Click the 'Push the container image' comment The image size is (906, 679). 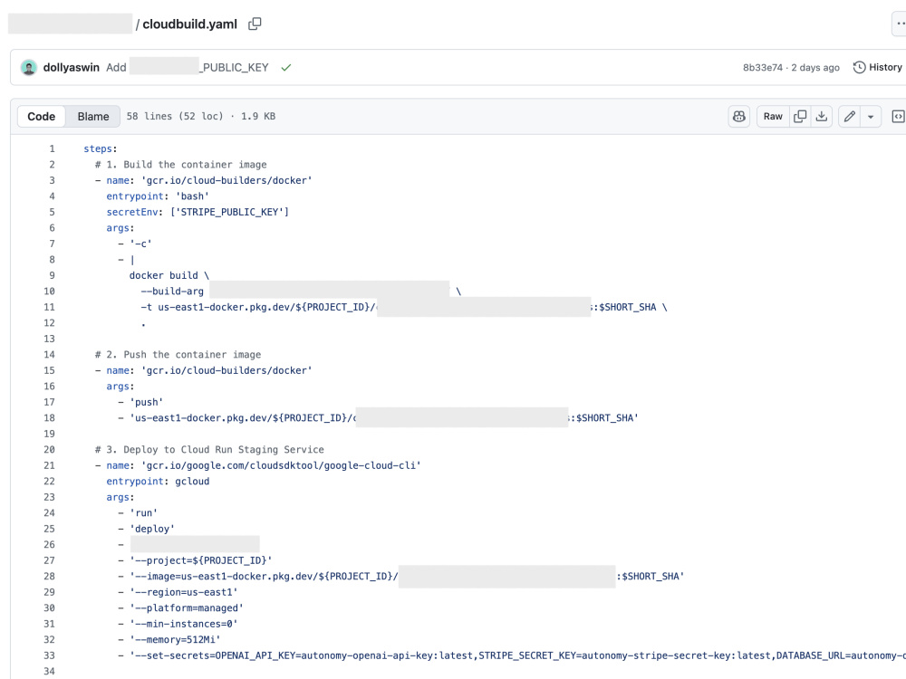pyautogui.click(x=178, y=355)
